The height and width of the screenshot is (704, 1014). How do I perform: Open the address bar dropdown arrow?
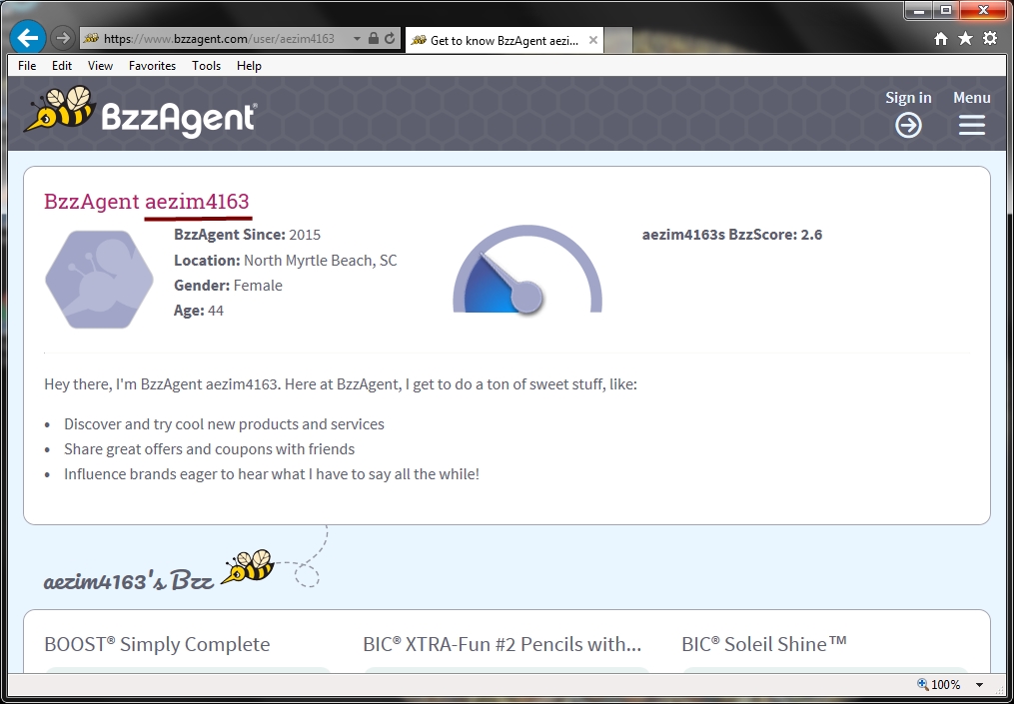coord(357,39)
